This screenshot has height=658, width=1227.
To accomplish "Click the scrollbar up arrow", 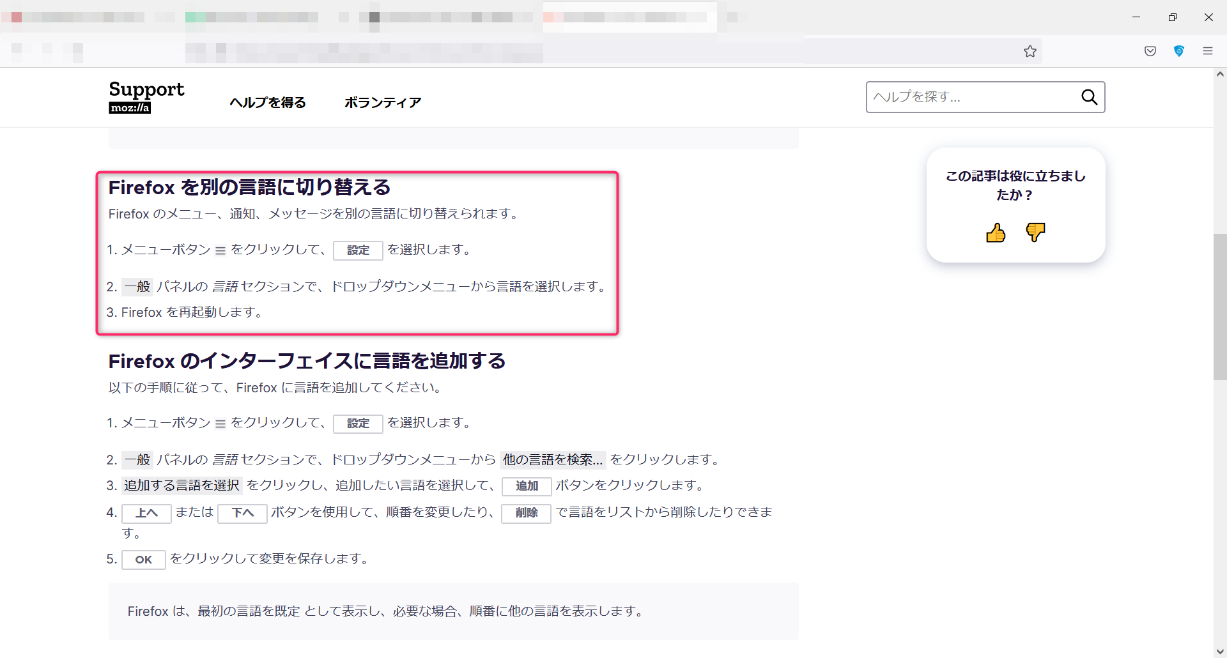I will [x=1220, y=74].
